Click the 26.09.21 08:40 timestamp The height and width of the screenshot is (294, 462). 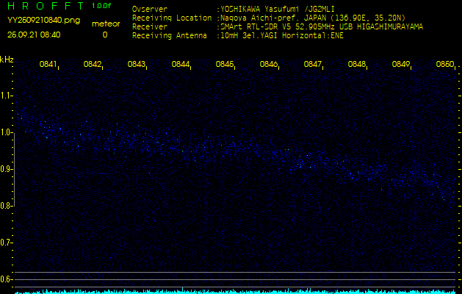tap(34, 35)
